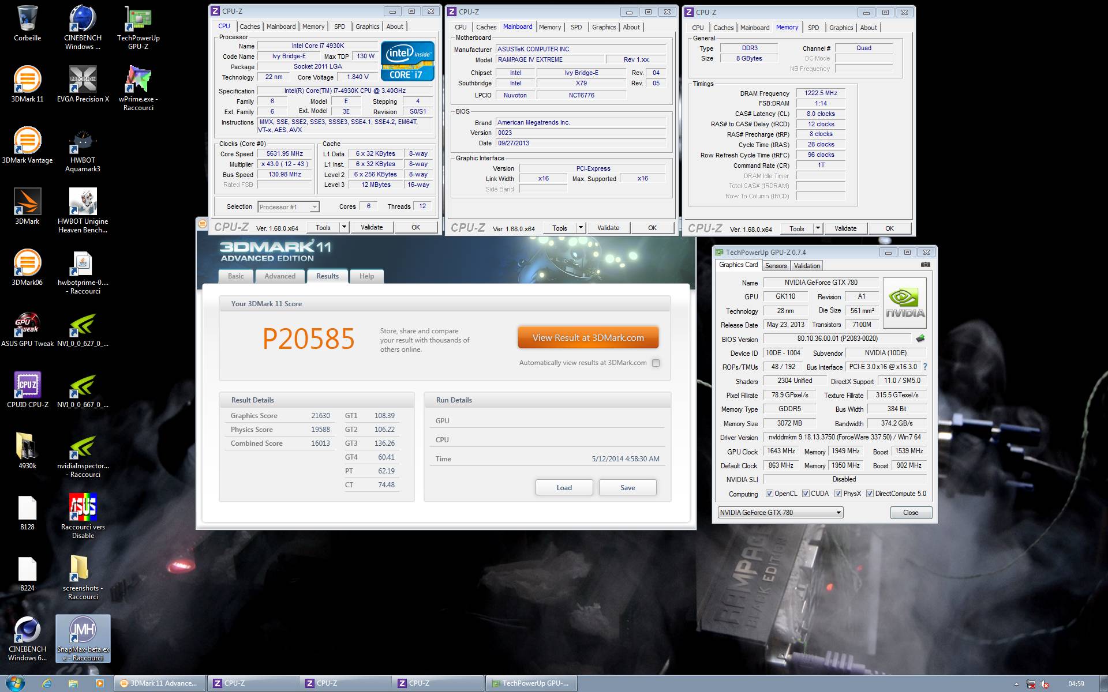Open Validation tab in GPU-Z
Image resolution: width=1108 pixels, height=692 pixels.
(807, 266)
